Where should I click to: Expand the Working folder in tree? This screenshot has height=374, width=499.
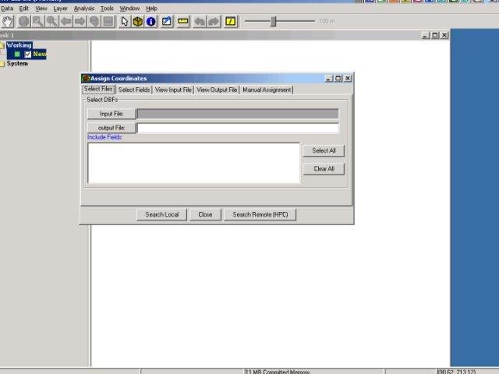tap(2, 45)
